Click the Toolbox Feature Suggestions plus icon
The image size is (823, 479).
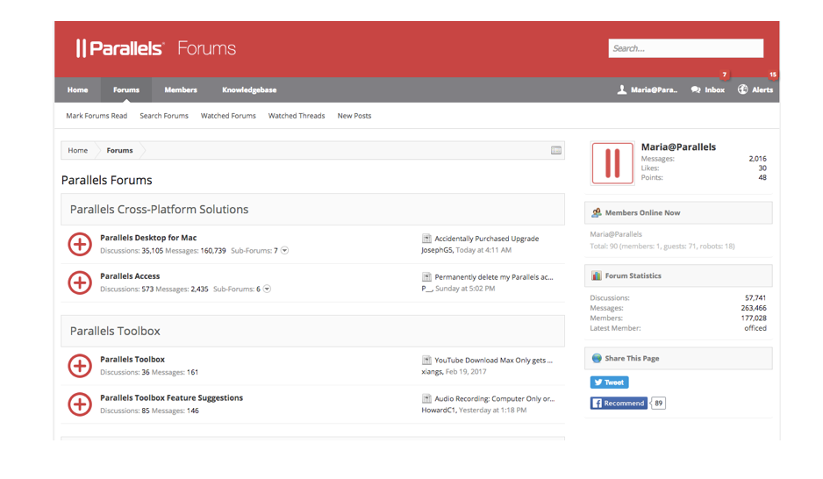(80, 404)
